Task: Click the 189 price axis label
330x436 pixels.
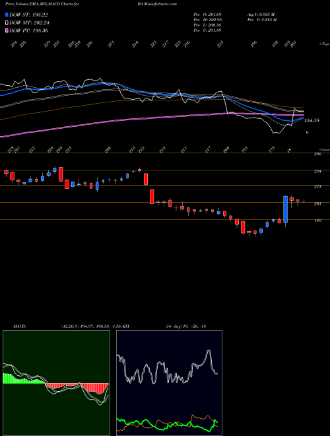Action: pos(317,221)
